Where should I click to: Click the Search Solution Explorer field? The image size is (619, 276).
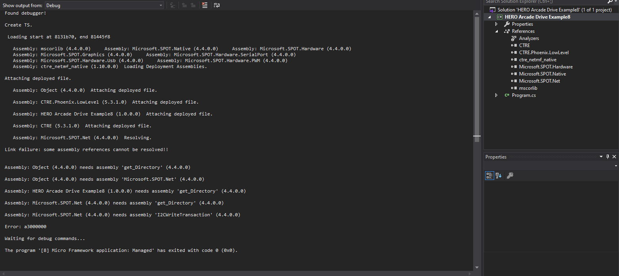point(544,2)
